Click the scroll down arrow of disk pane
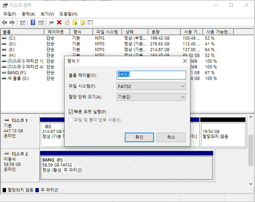This screenshot has width=255, height=202. click(251, 184)
